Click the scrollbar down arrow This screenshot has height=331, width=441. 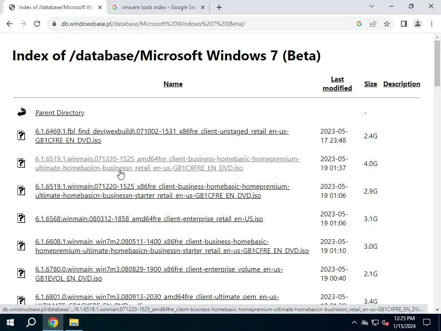[437, 310]
